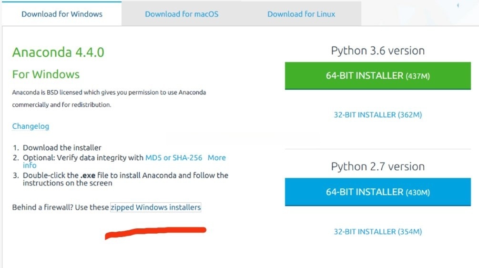The image size is (479, 268).
Task: Open the zipped Windows installers link
Action: click(155, 207)
